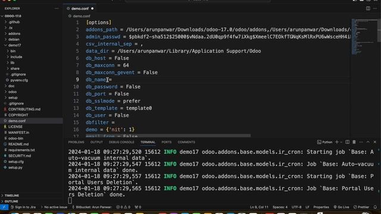This screenshot has width=381, height=214.
Task: Open forwarded ports status indicator
Action: click(138, 207)
